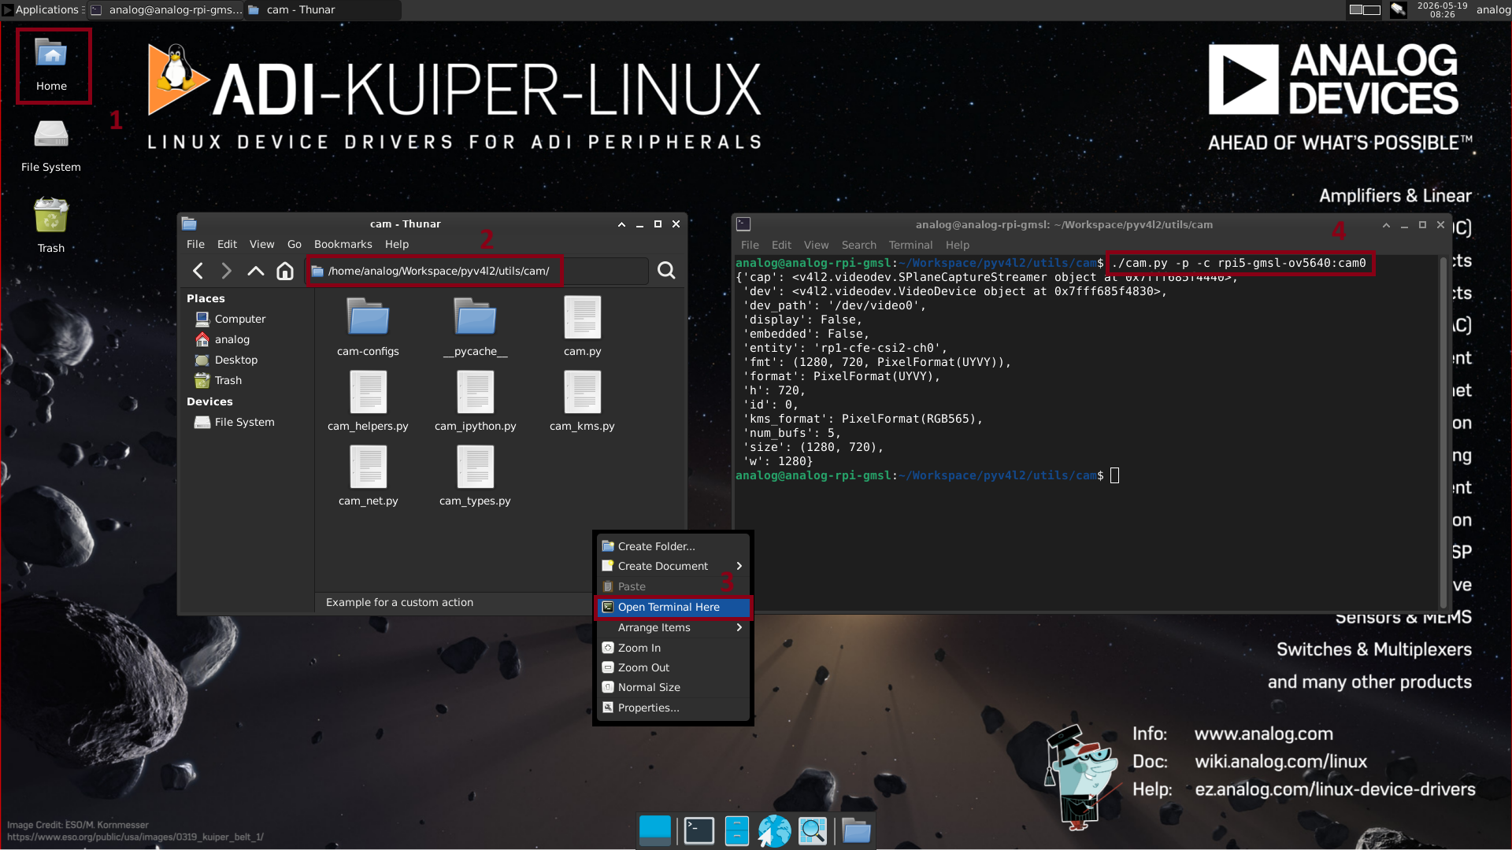The image size is (1512, 850).
Task: Open Thunar Go menu
Action: (294, 244)
